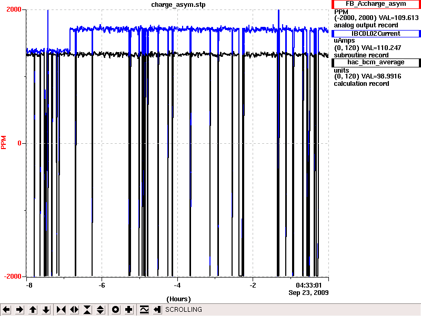Click the auto-scale waveform icon
The image size is (421, 316).
(x=144, y=310)
